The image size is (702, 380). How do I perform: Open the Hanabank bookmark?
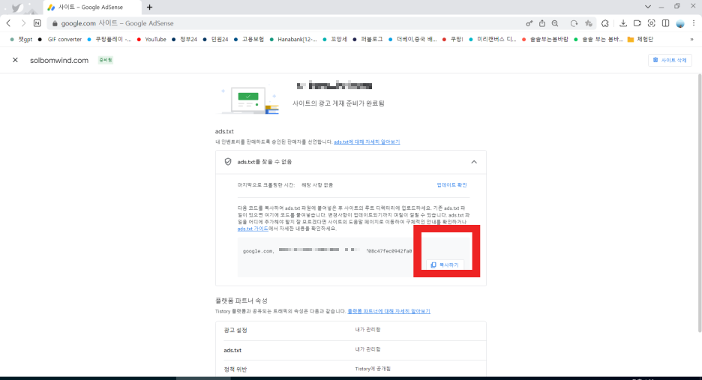(293, 40)
